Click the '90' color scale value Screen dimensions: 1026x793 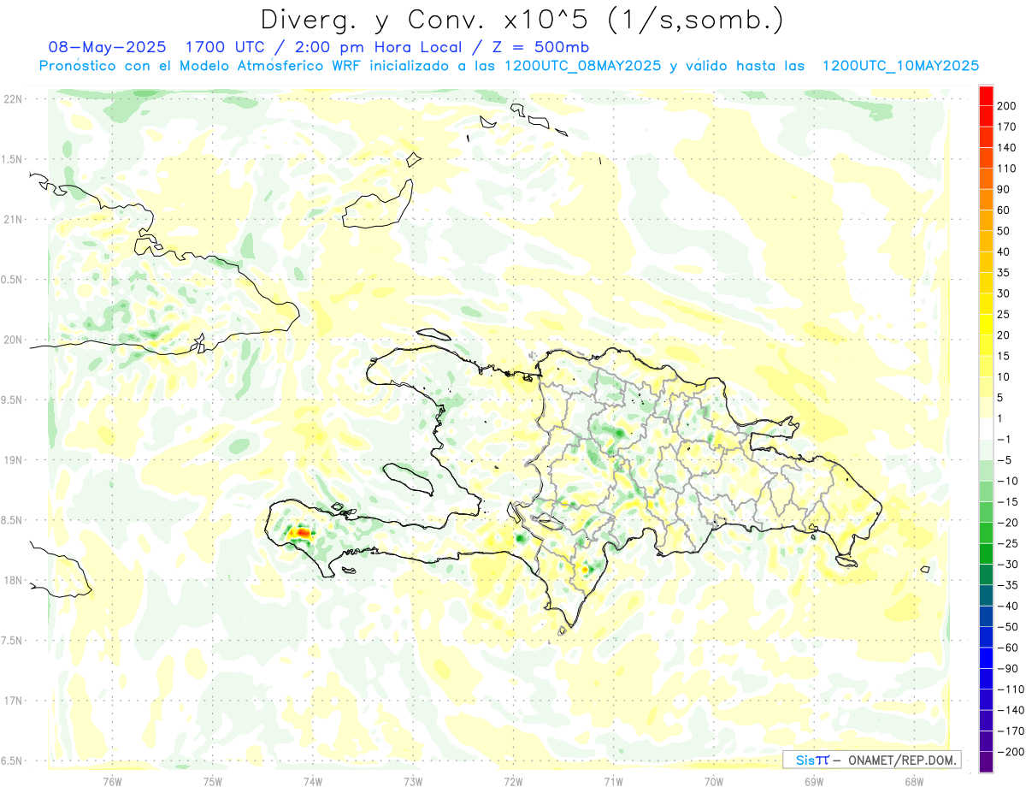(1004, 189)
